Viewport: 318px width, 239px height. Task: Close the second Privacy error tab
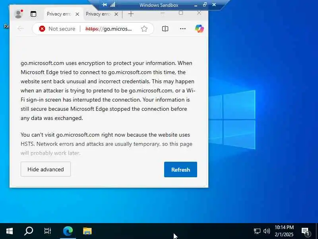click(116, 14)
